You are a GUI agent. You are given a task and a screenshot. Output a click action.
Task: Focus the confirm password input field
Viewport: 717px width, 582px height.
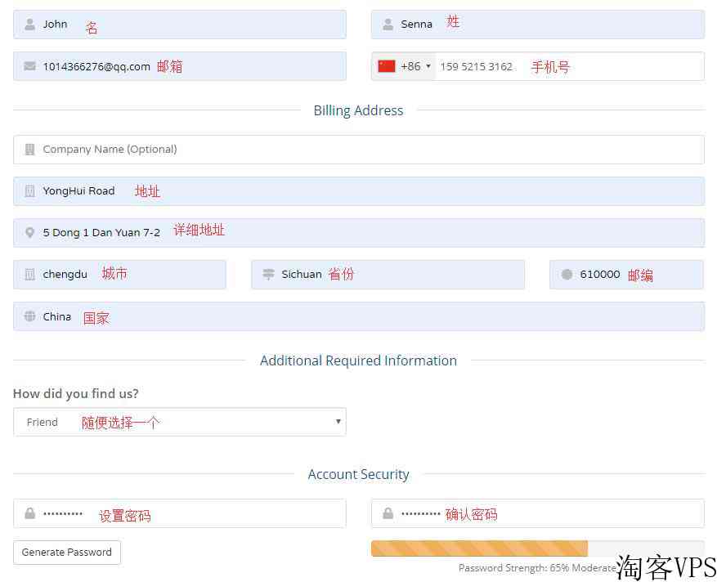[x=537, y=513]
